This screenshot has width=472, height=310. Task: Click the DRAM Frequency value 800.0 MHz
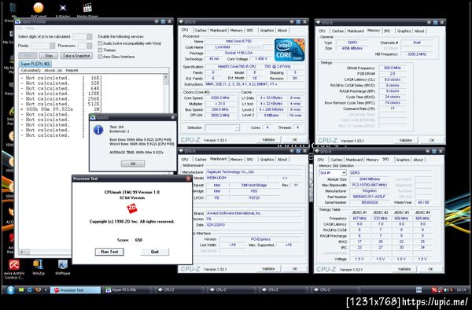point(393,68)
